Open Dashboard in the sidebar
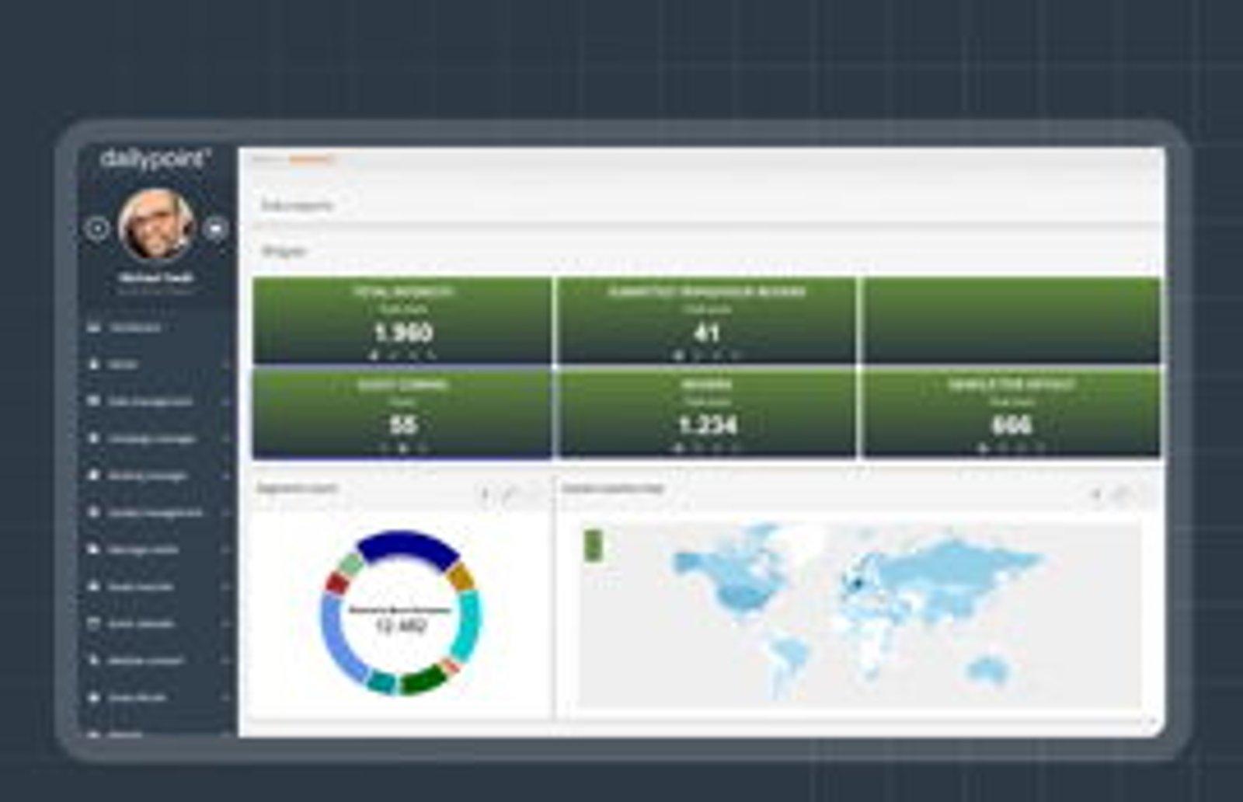 point(134,328)
